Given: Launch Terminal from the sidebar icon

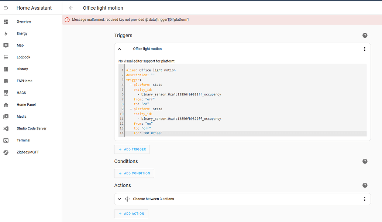Looking at the screenshot, I should coord(6,140).
